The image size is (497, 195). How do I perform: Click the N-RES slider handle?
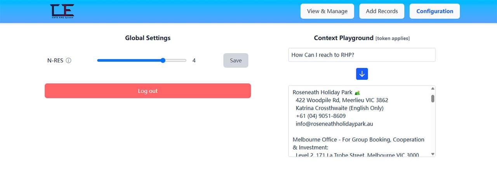[x=163, y=60]
